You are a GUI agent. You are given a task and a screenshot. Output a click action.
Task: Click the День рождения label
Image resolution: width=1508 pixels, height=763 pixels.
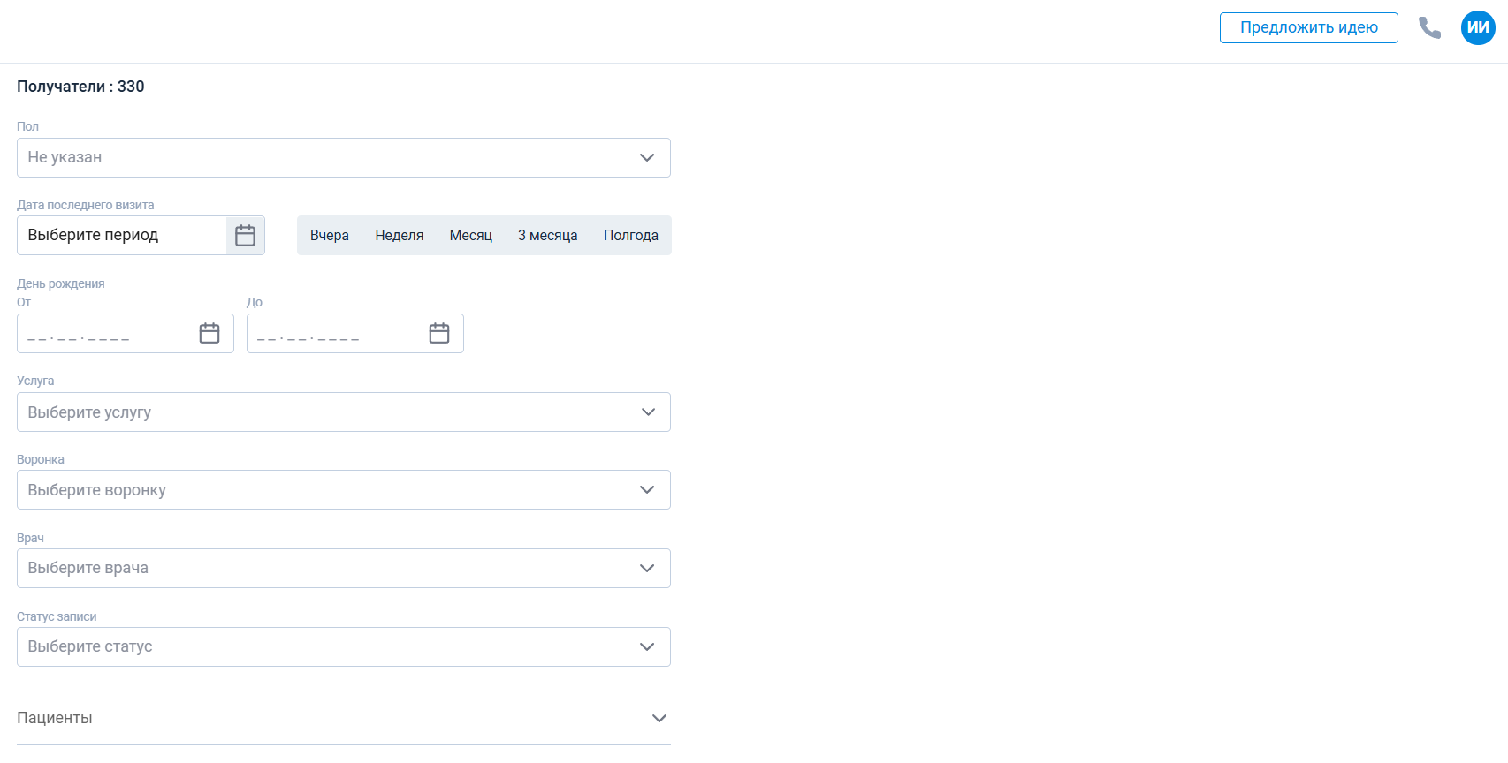[x=61, y=283]
